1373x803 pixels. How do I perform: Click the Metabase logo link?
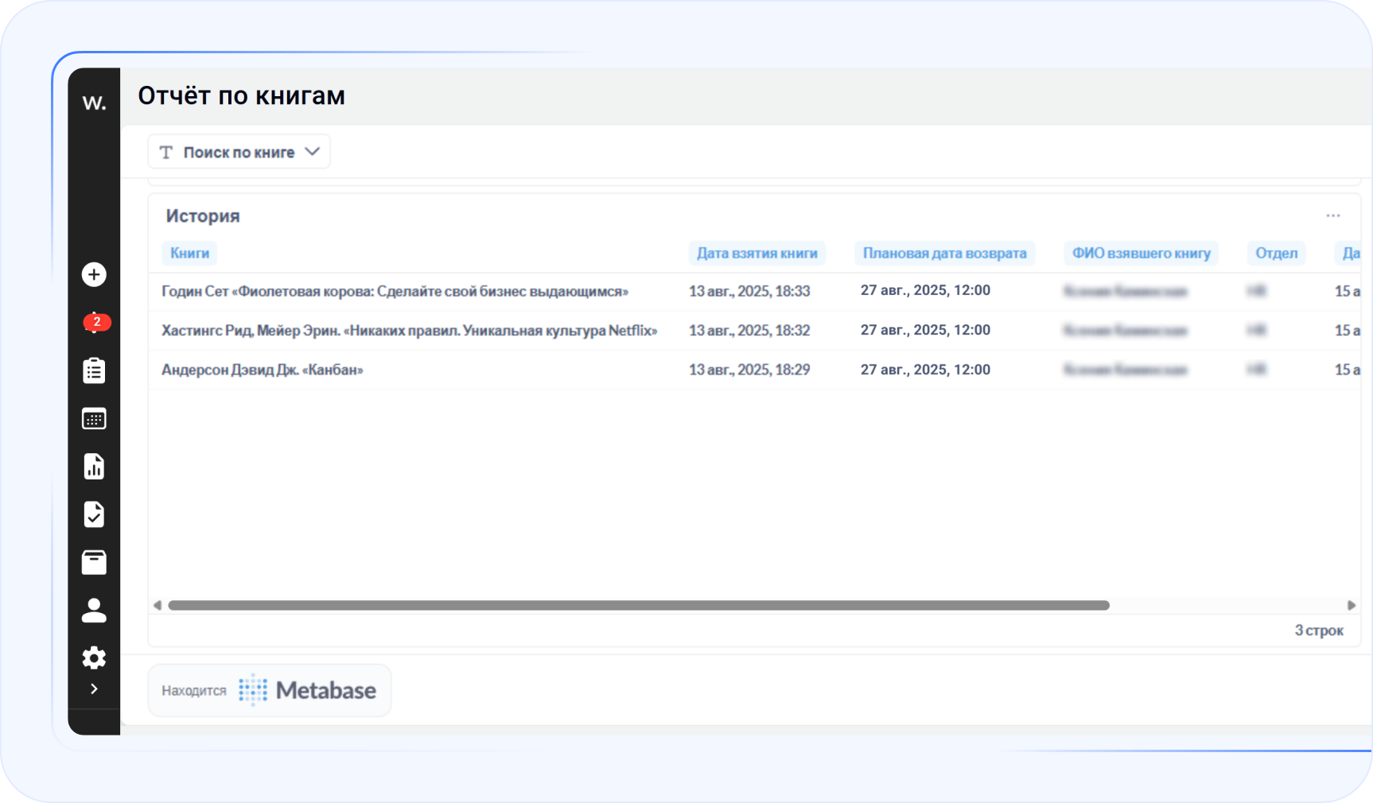308,690
